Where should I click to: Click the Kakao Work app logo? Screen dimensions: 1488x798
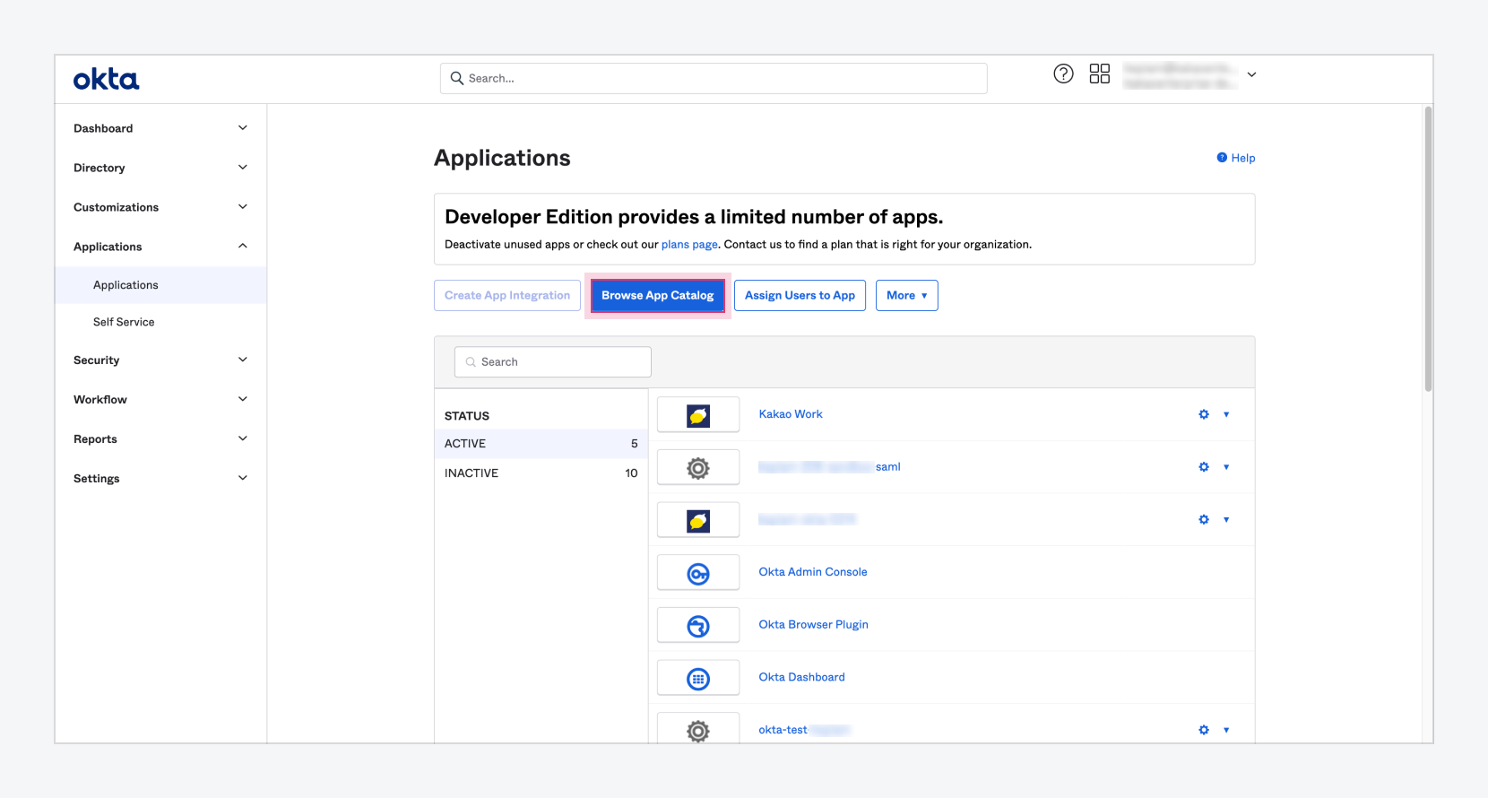698,415
